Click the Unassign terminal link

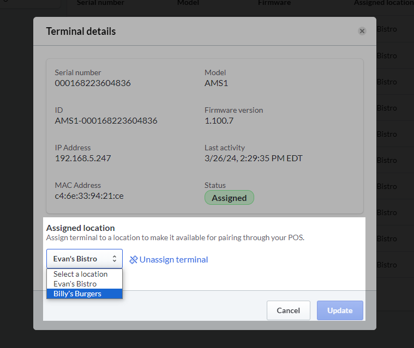click(x=173, y=260)
